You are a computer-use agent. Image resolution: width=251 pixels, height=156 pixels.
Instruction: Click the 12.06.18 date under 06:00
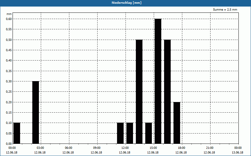tap(68, 153)
